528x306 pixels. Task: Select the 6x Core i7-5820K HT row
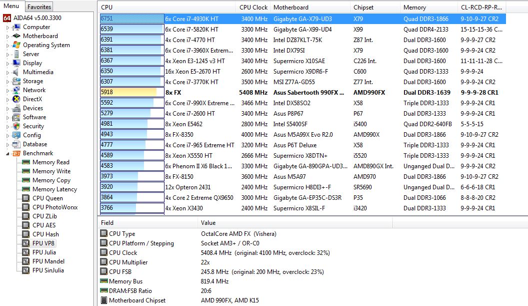coord(302,30)
